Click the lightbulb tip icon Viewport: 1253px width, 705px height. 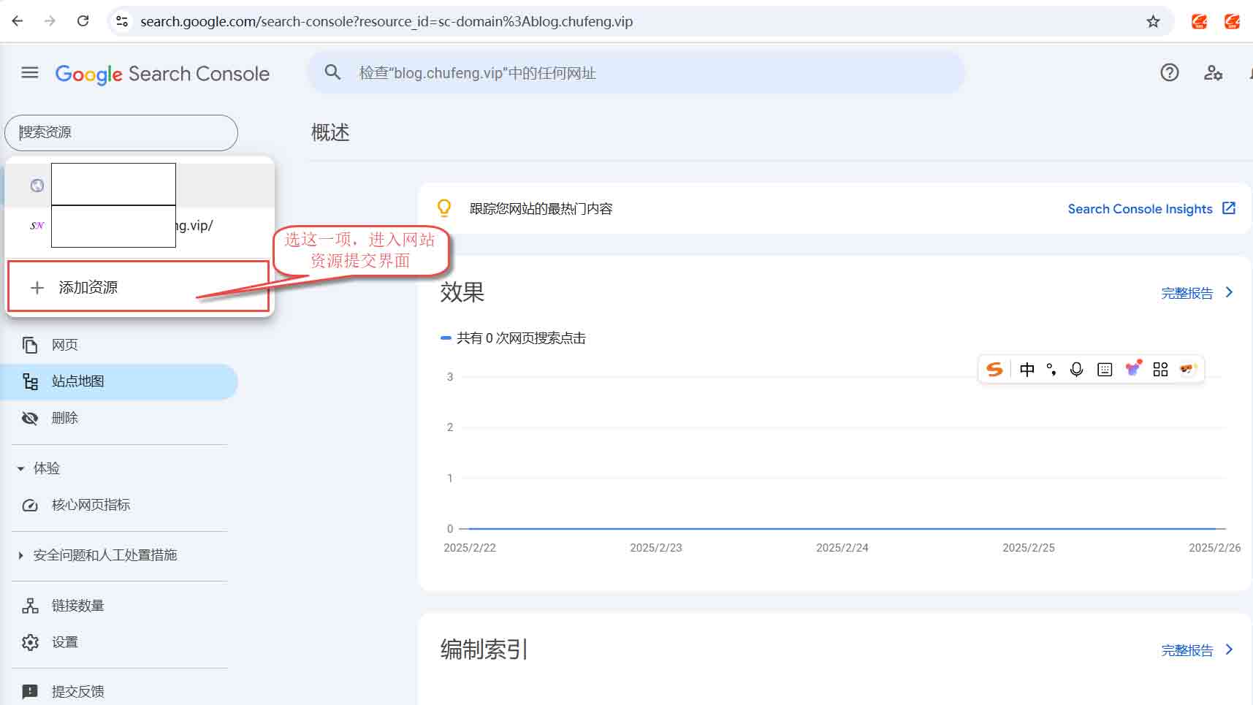pyautogui.click(x=443, y=208)
